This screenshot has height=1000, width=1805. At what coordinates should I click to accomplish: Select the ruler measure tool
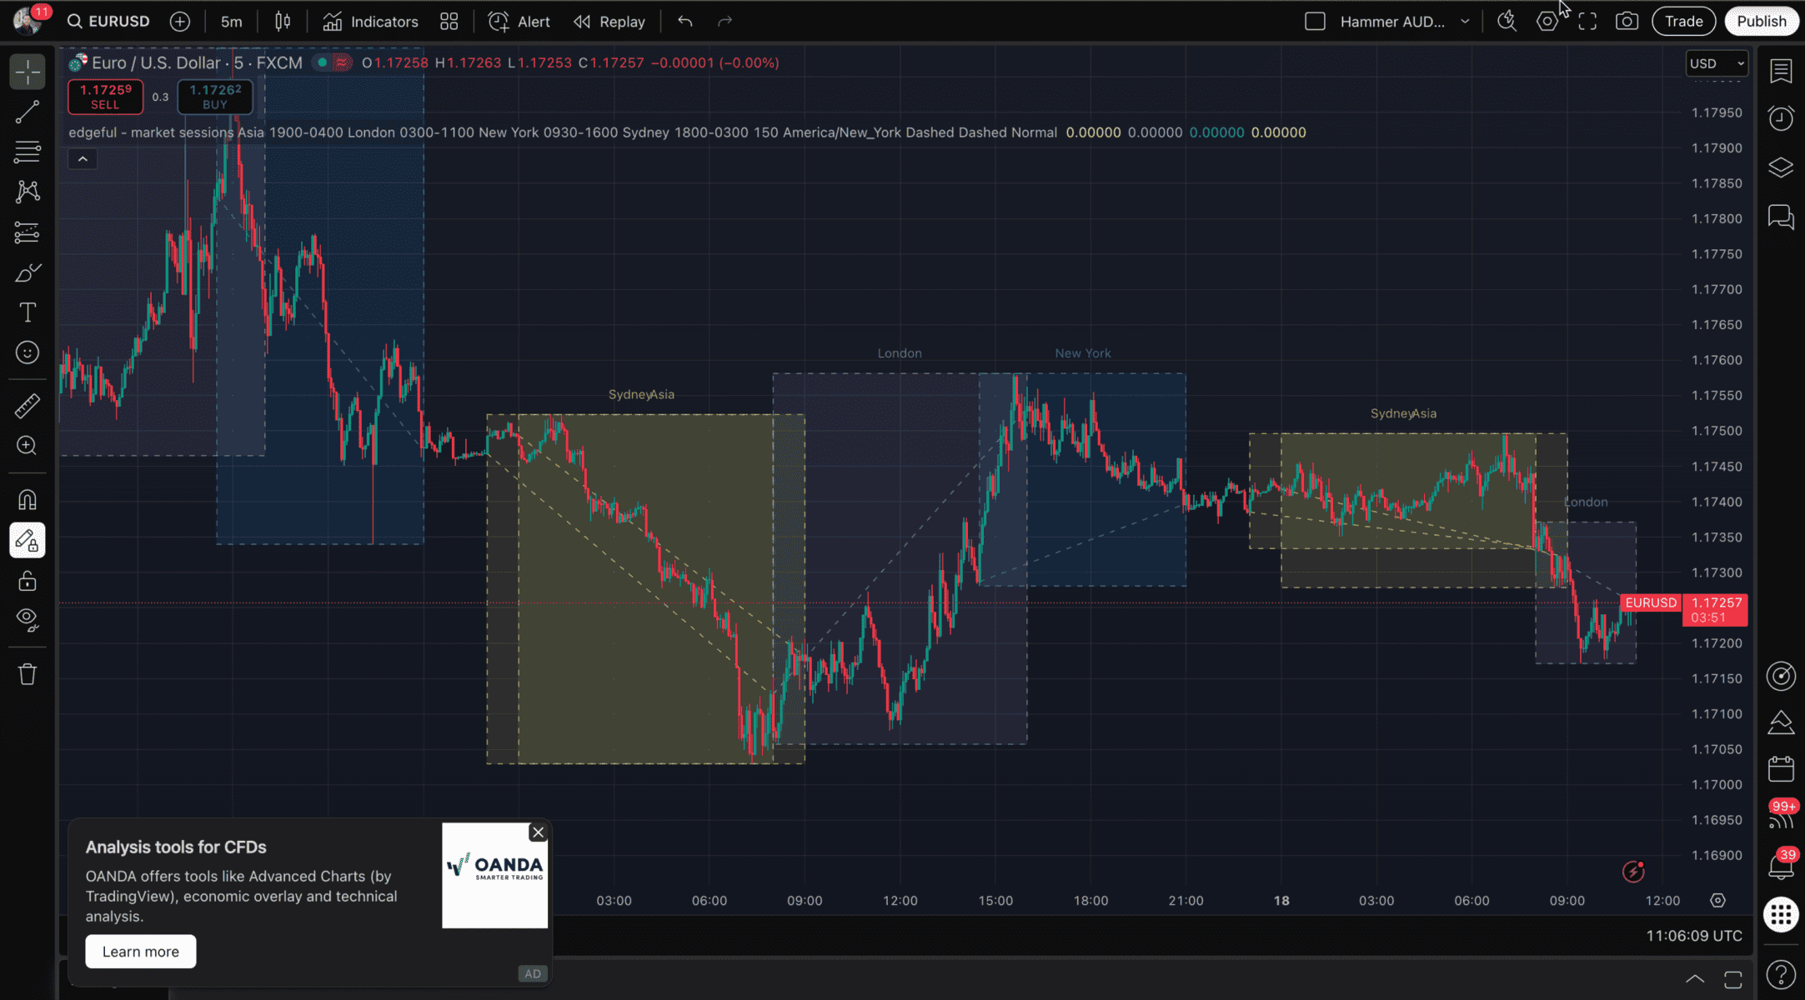28,406
